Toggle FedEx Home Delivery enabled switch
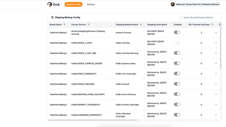This screenshot has width=226, height=127. tap(177, 94)
